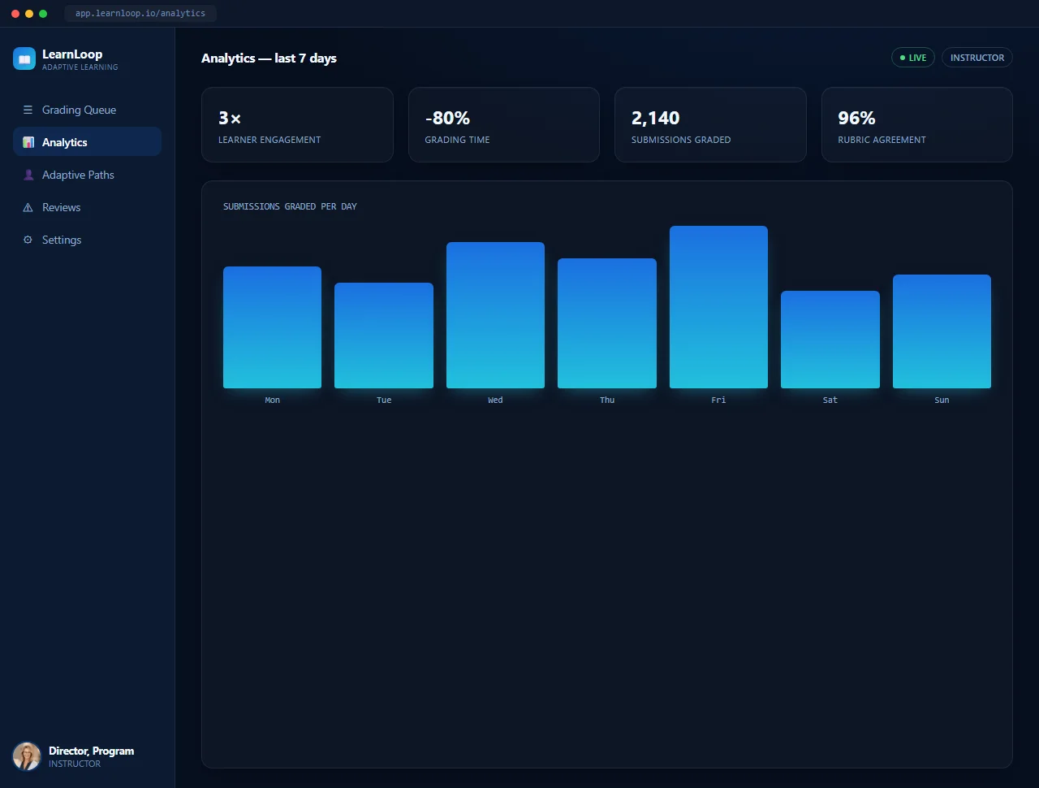Image resolution: width=1039 pixels, height=788 pixels.
Task: Click the address bar URL field
Action: point(140,13)
